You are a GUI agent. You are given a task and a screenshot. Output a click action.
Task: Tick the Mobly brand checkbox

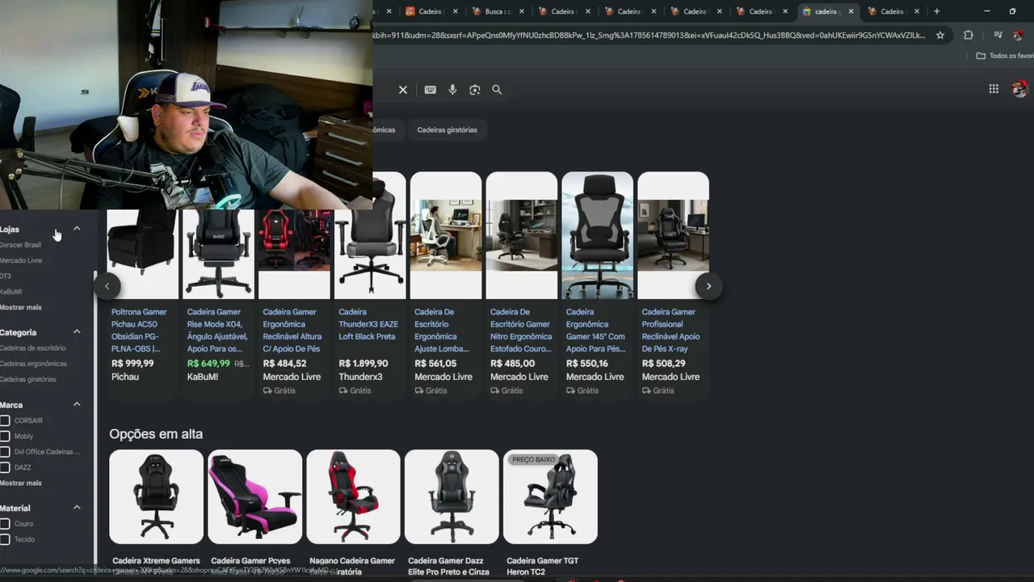tap(5, 436)
